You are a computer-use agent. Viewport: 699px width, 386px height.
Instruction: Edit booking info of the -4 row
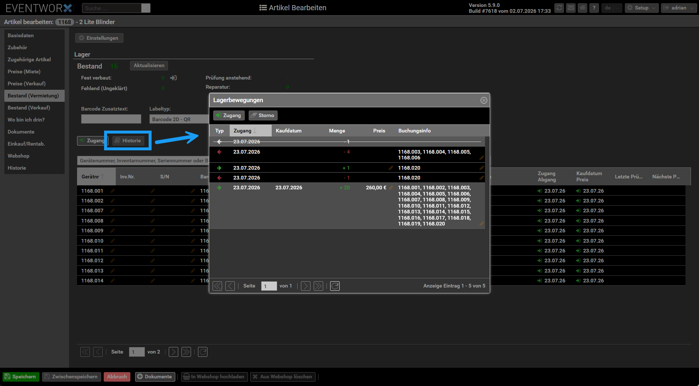(x=482, y=158)
